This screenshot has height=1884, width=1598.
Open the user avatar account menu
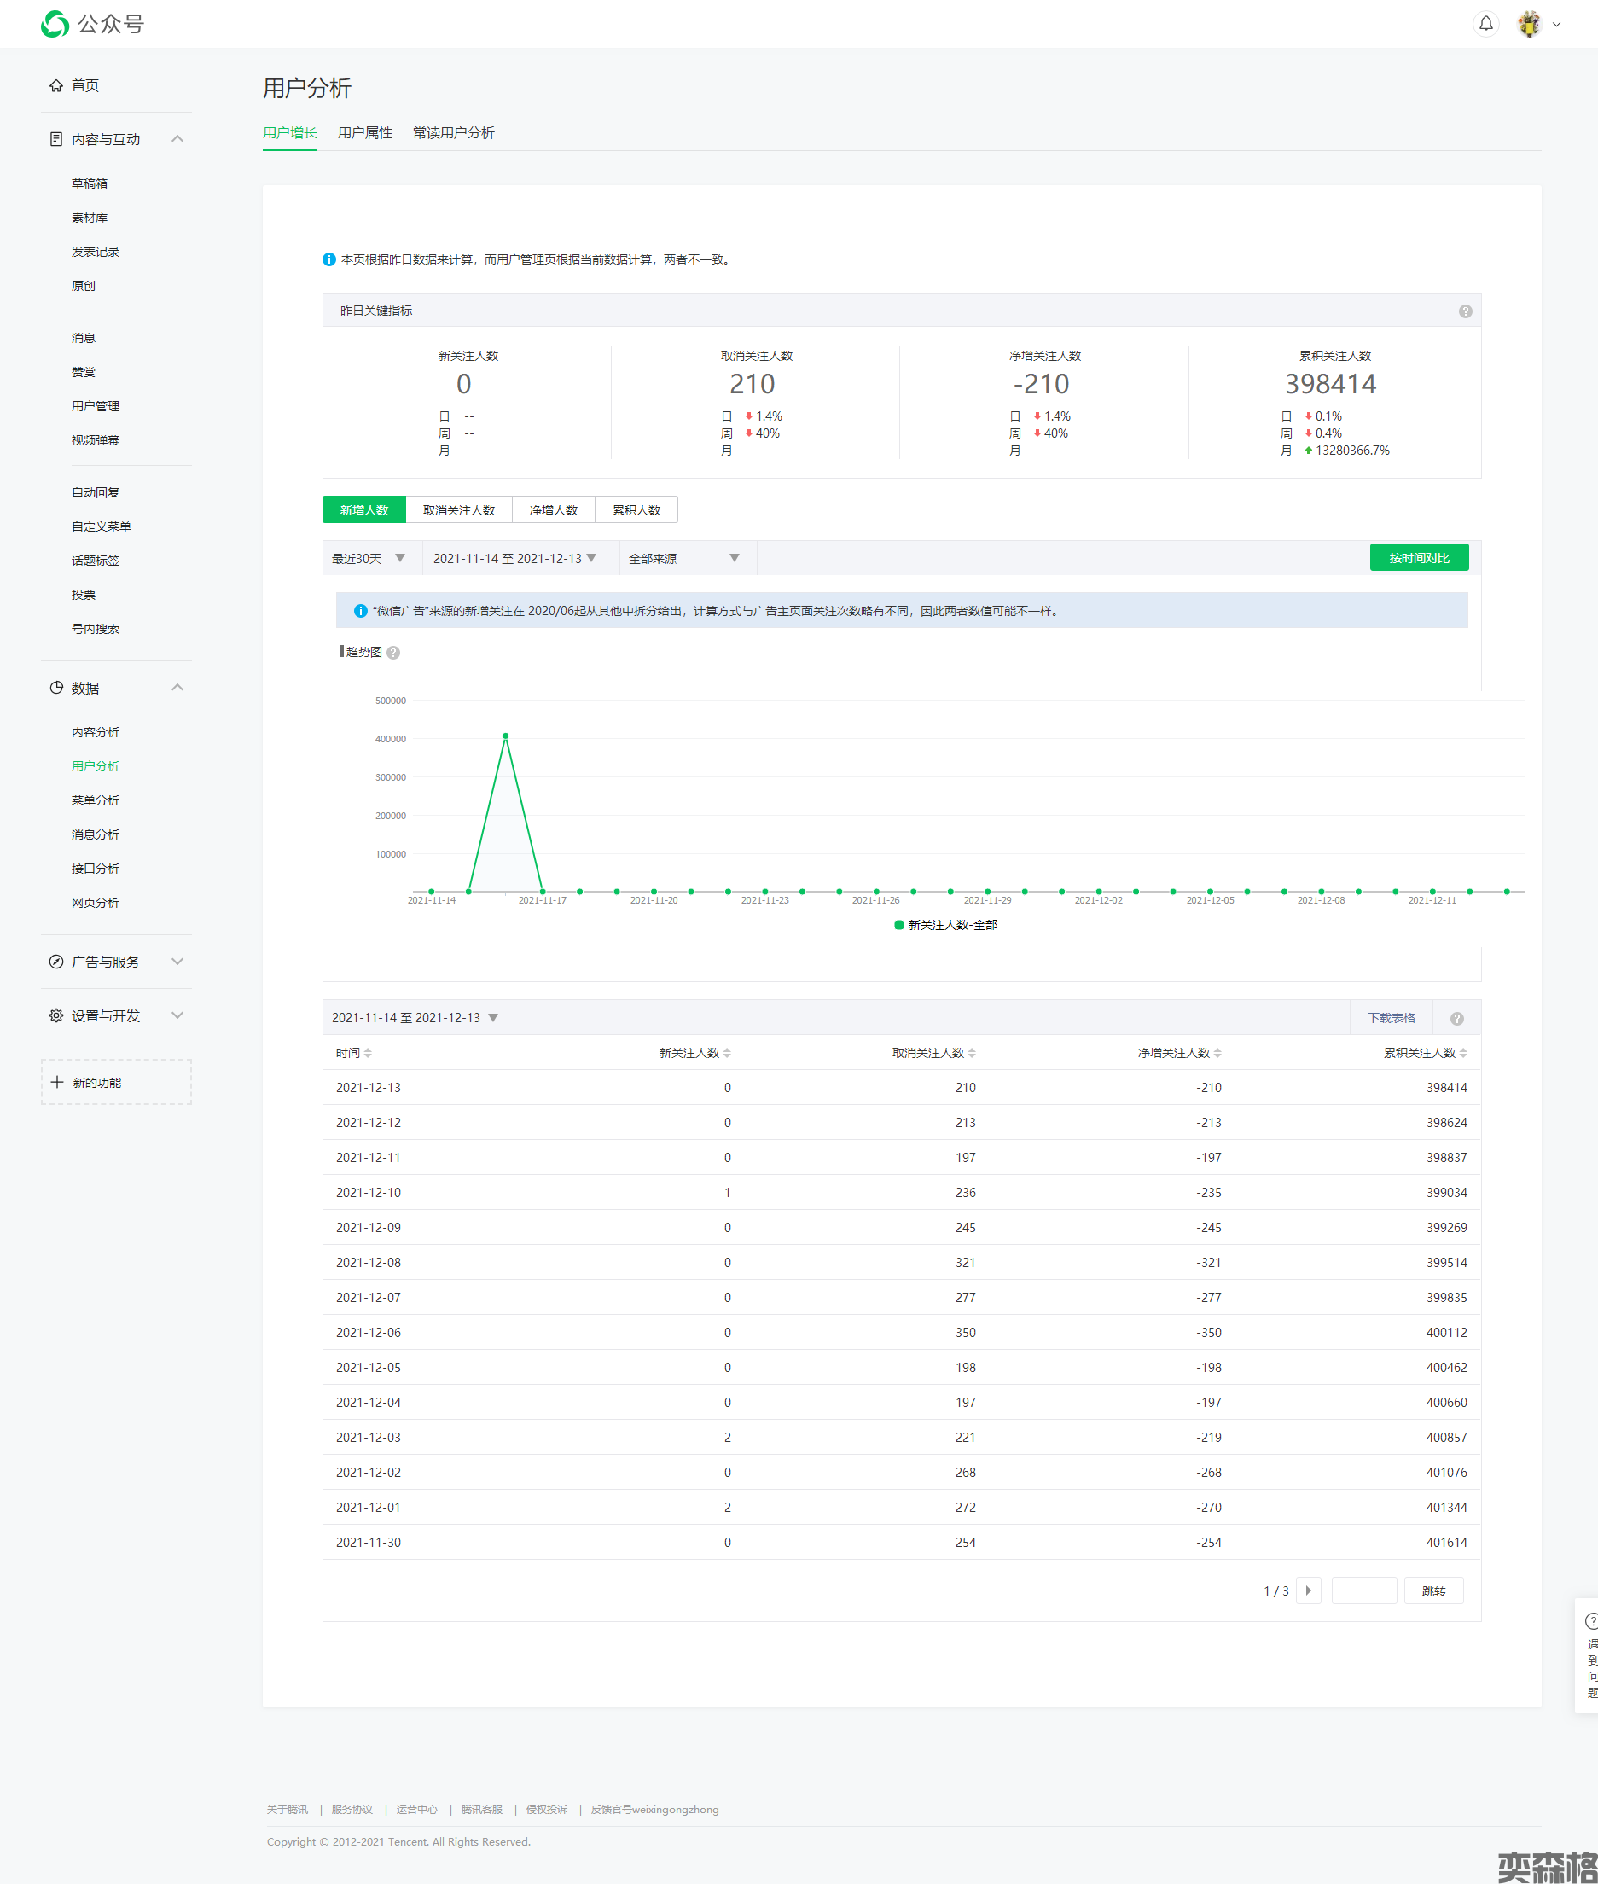tap(1529, 25)
